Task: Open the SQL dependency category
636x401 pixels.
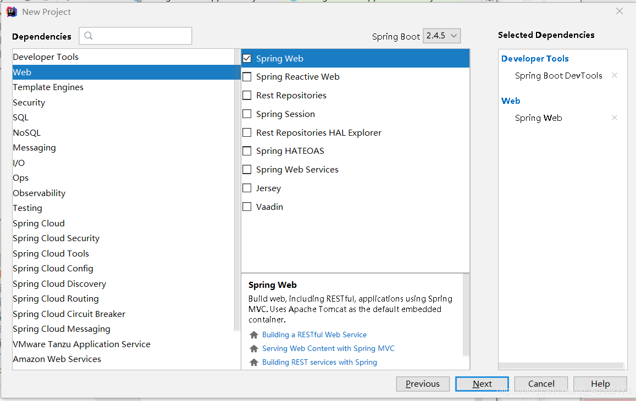Action: pyautogui.click(x=123, y=118)
